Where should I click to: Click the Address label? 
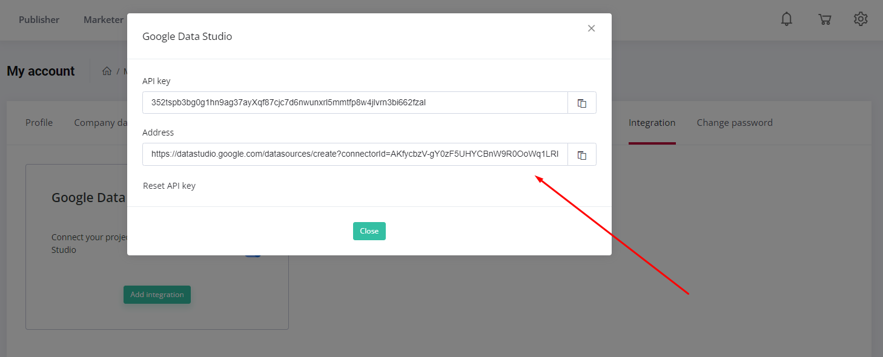pos(158,133)
